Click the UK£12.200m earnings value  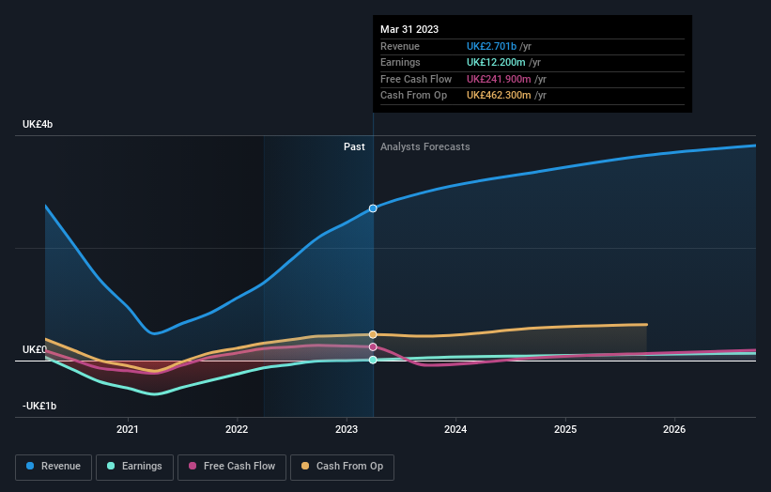pos(496,62)
